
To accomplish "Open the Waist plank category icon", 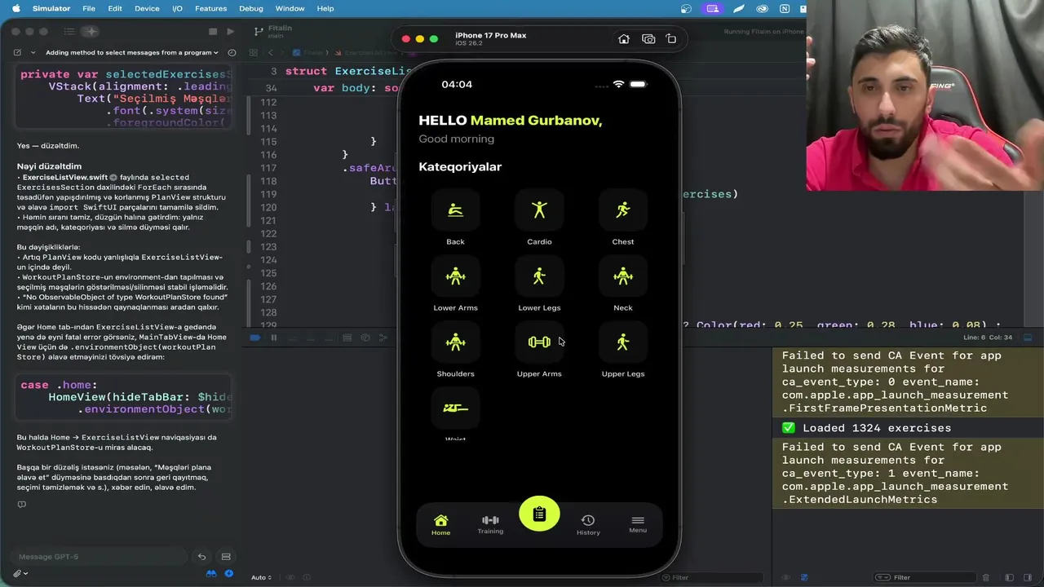I will point(455,408).
